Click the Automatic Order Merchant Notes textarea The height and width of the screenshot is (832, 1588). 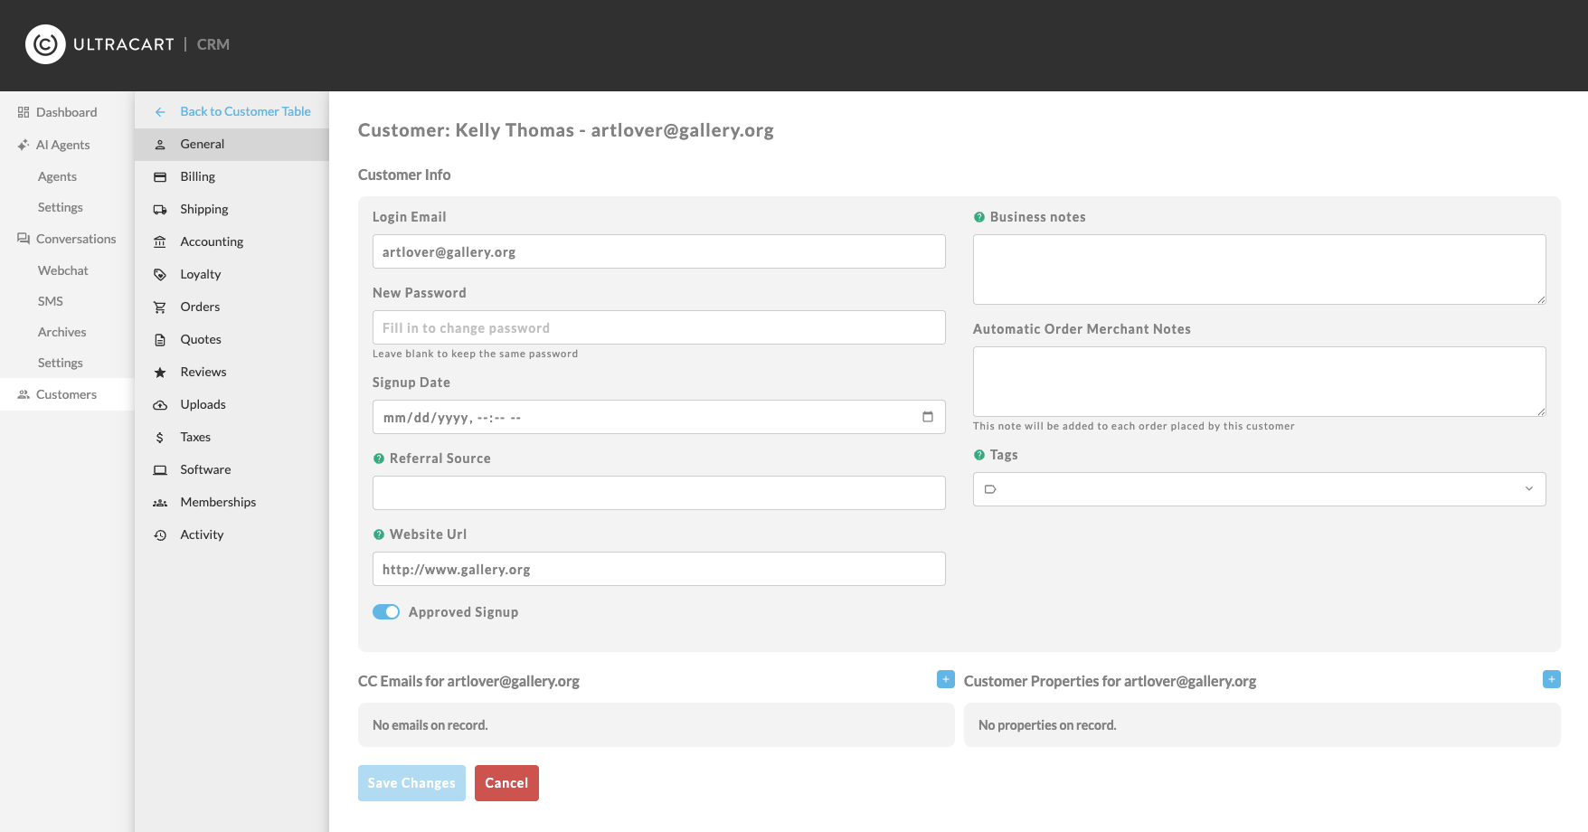(1259, 382)
